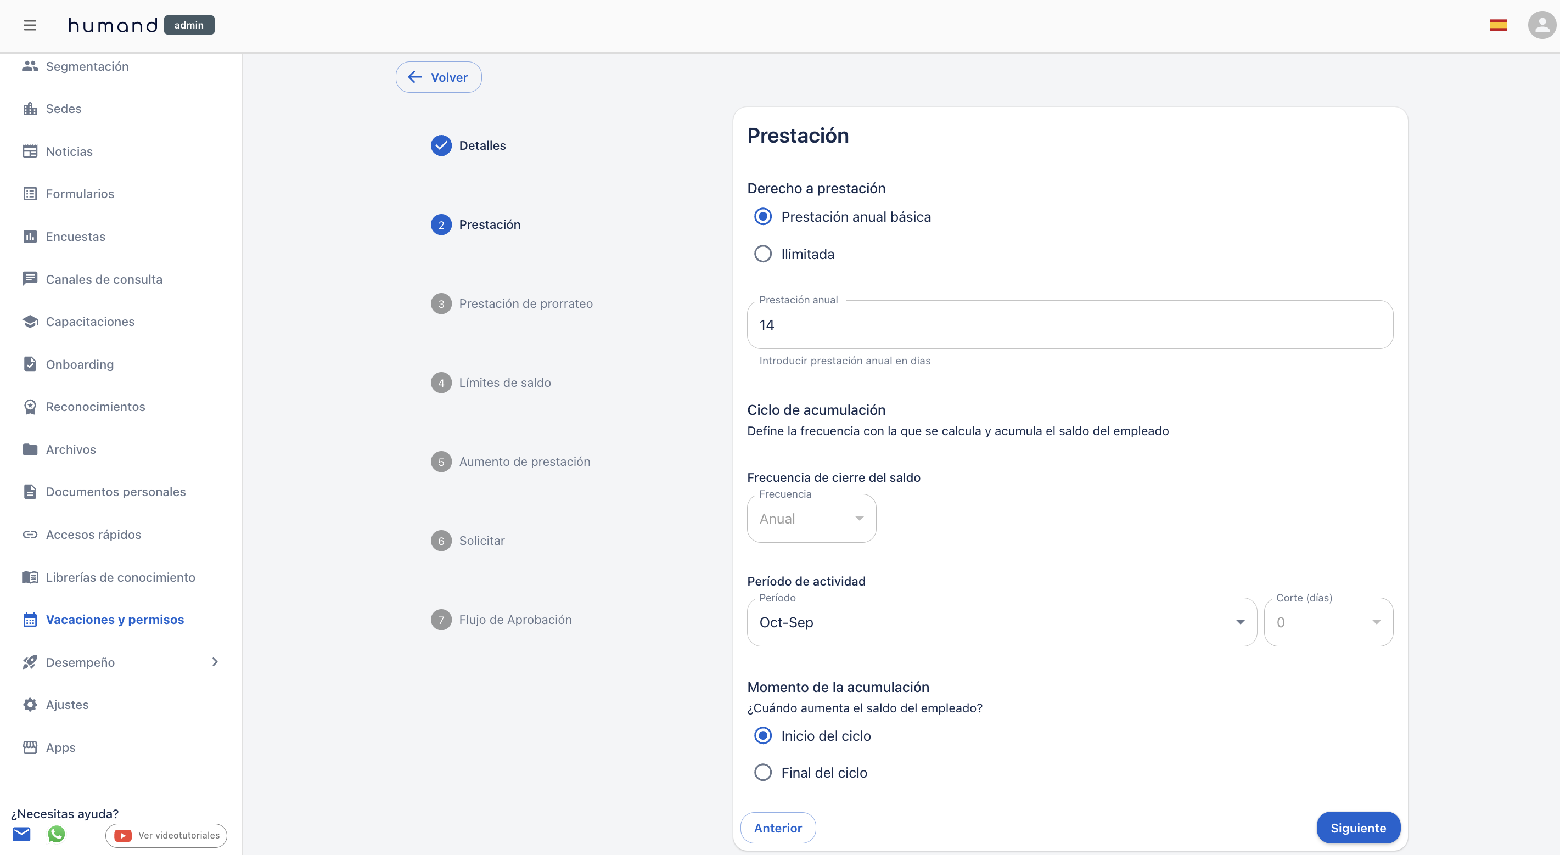Screen dimensions: 1560x855
Task: Click the Reconocimientos badge icon
Action: [x=30, y=407]
